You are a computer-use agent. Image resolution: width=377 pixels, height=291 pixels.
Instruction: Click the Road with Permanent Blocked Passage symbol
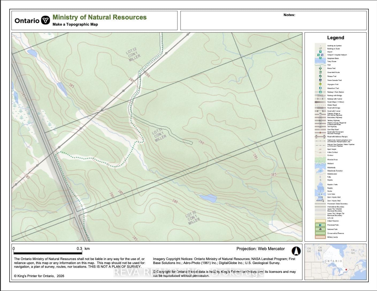pos(320,132)
